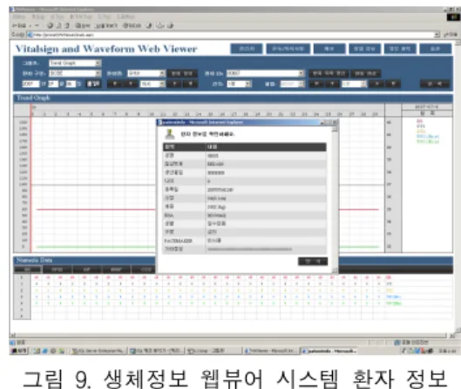461x389 pixels.
Task: Open the IE Search toolbar button
Action: (83, 26)
